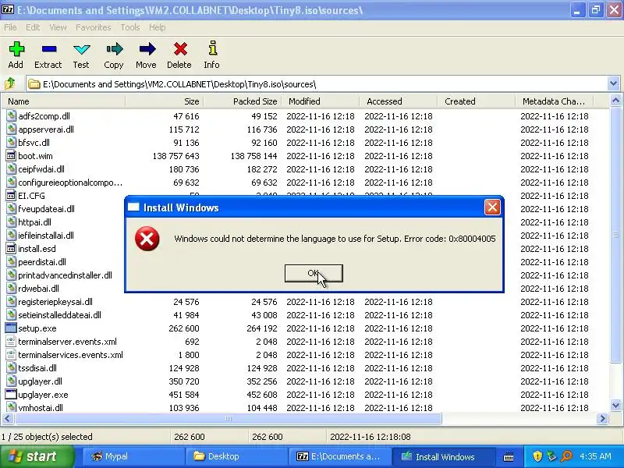Sort by the Size column header

pyautogui.click(x=164, y=101)
